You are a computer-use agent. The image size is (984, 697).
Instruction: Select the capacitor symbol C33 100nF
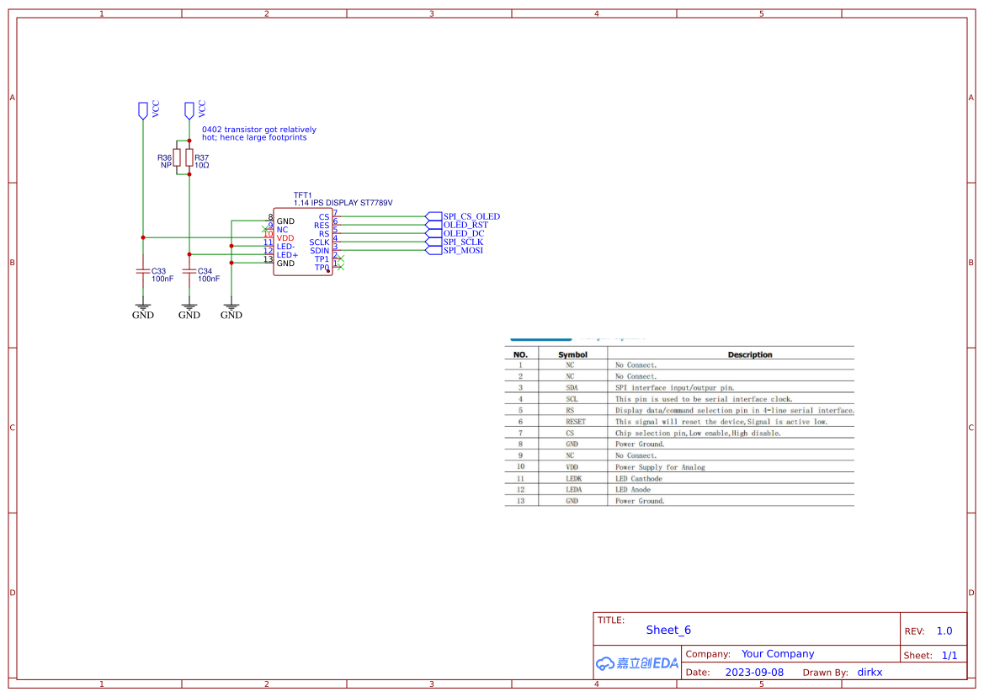click(x=143, y=271)
